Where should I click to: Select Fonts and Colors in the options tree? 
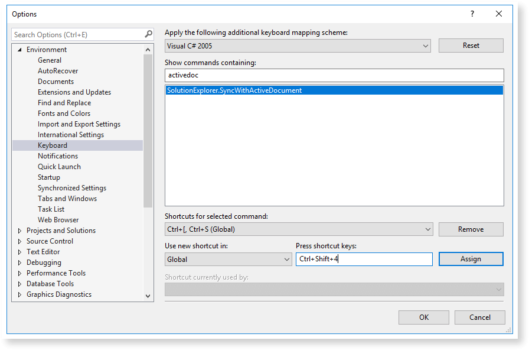click(64, 113)
